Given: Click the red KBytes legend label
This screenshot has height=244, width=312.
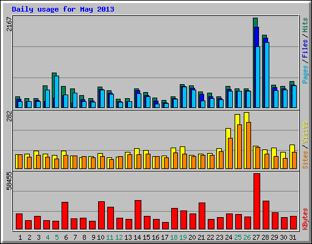Looking at the screenshot, I should point(305,219).
